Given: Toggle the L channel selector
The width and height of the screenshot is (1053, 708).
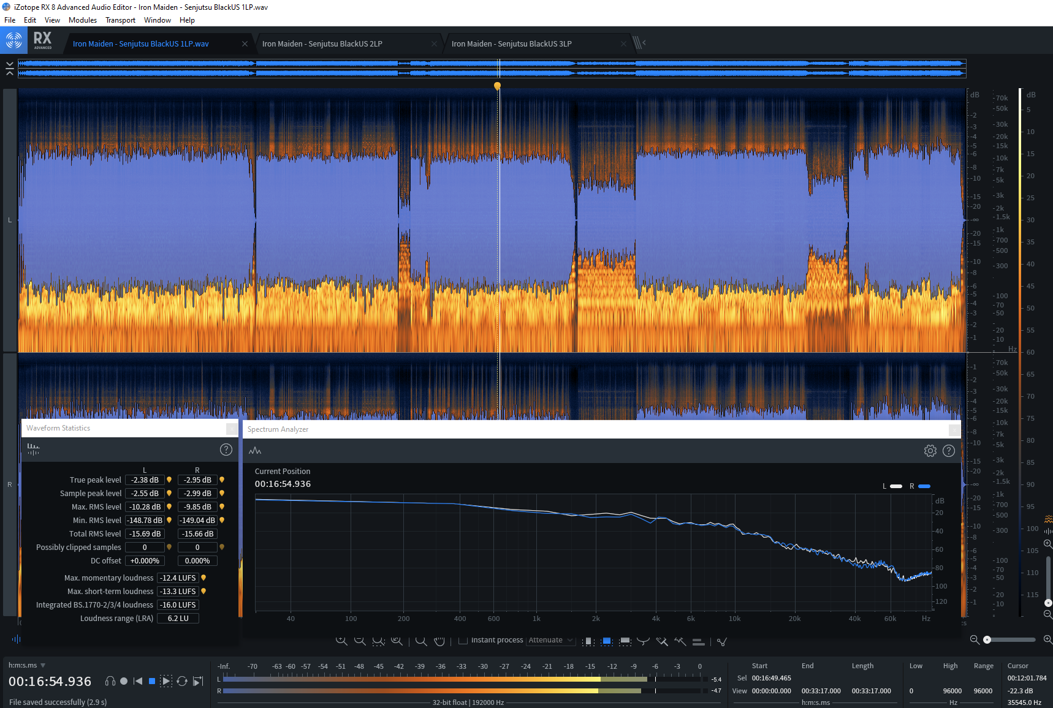Looking at the screenshot, I should 9,220.
